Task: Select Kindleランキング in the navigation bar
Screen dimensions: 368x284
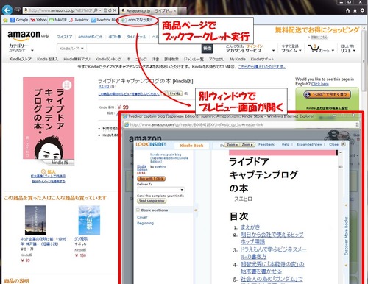Action: [x=108, y=59]
